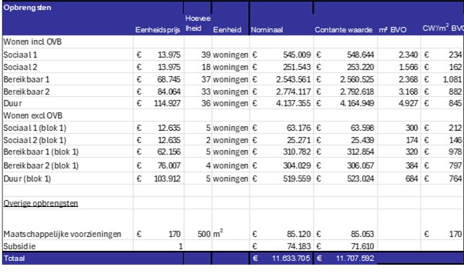Click nominal value 85.120 for Maatschappelijke voorzieningen
This screenshot has width=464, height=277.
click(298, 234)
